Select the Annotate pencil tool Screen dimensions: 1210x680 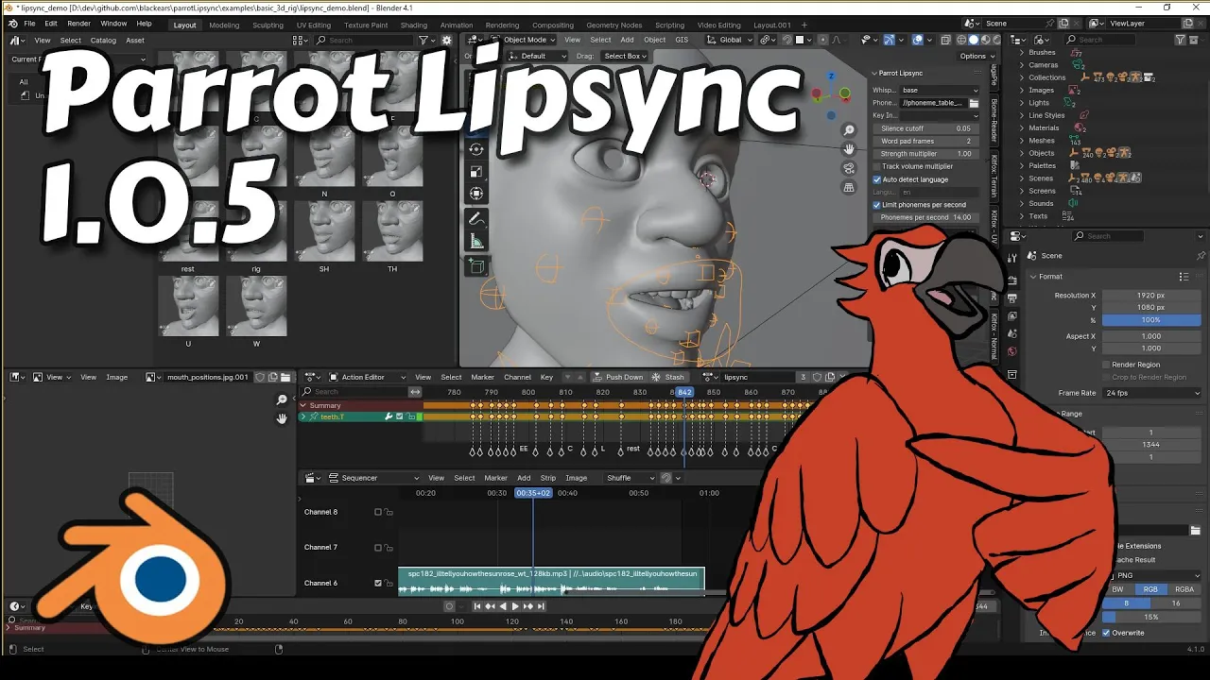[476, 219]
